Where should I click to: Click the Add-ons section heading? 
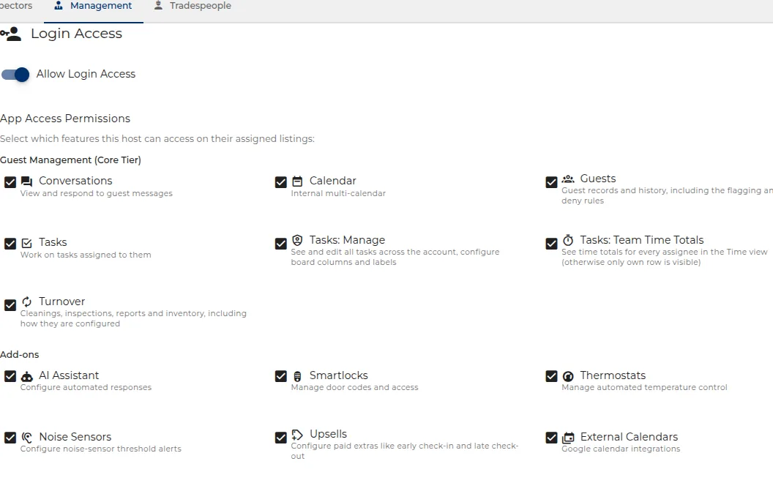point(19,354)
